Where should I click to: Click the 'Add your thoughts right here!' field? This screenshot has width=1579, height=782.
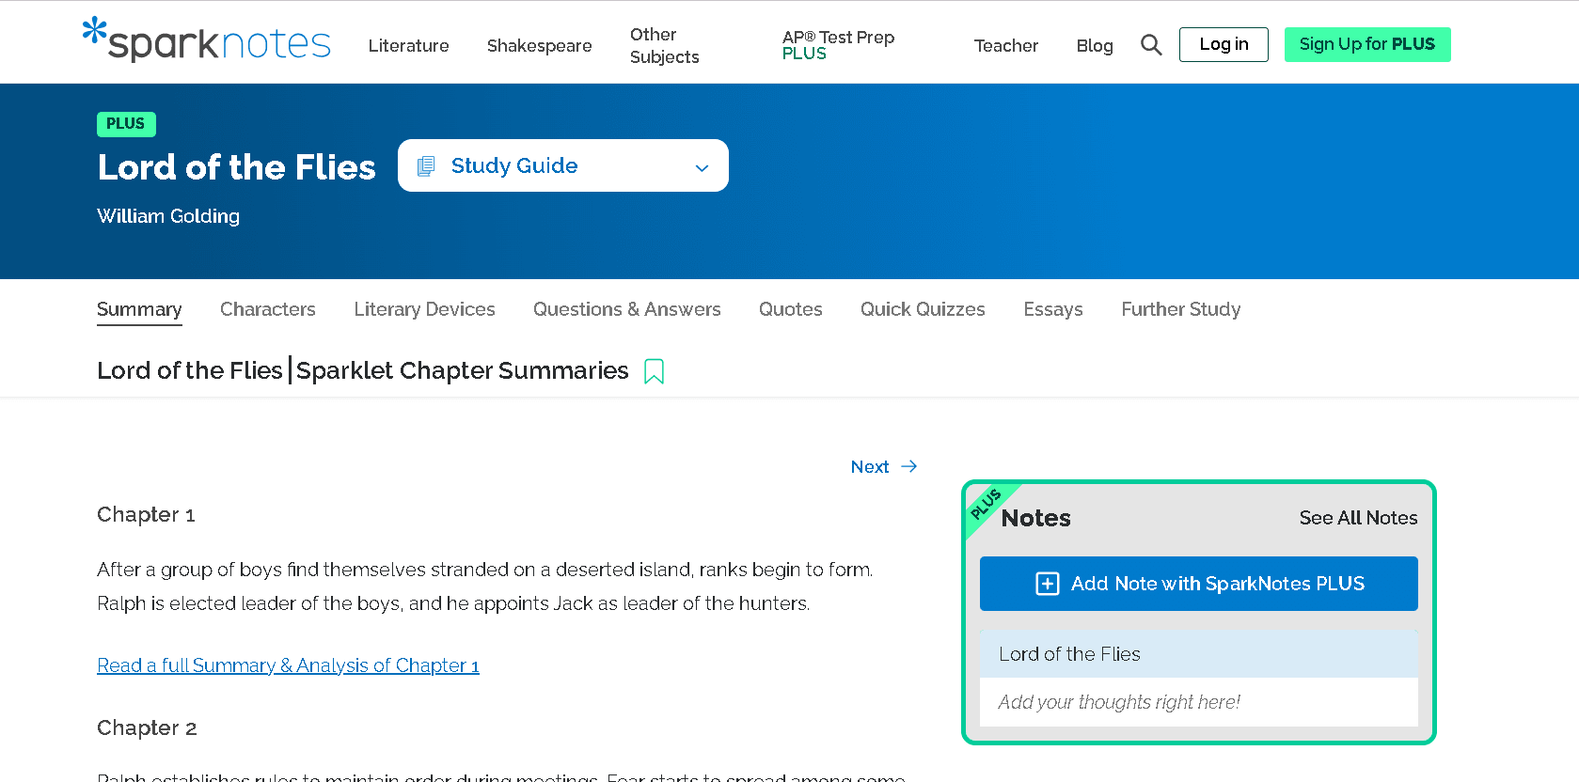pos(1197,702)
